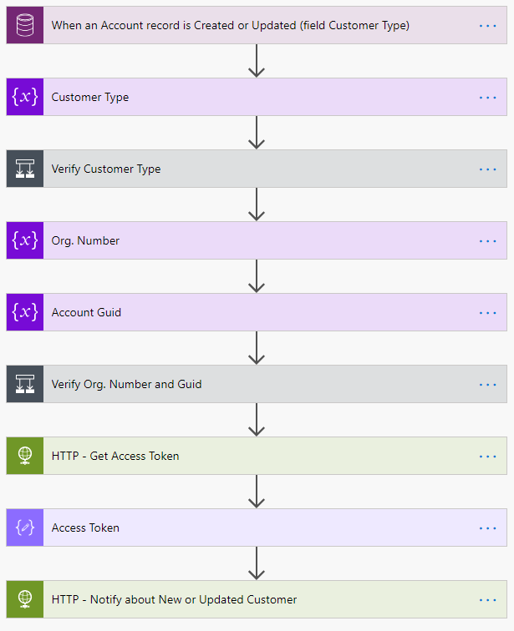This screenshot has height=631, width=514.
Task: Click the Org. Number variable icon
Action: coord(25,240)
